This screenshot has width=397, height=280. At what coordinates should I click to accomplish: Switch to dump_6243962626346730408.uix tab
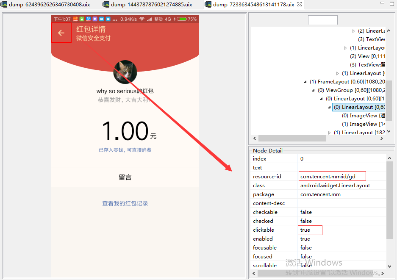pyautogui.click(x=50, y=4)
